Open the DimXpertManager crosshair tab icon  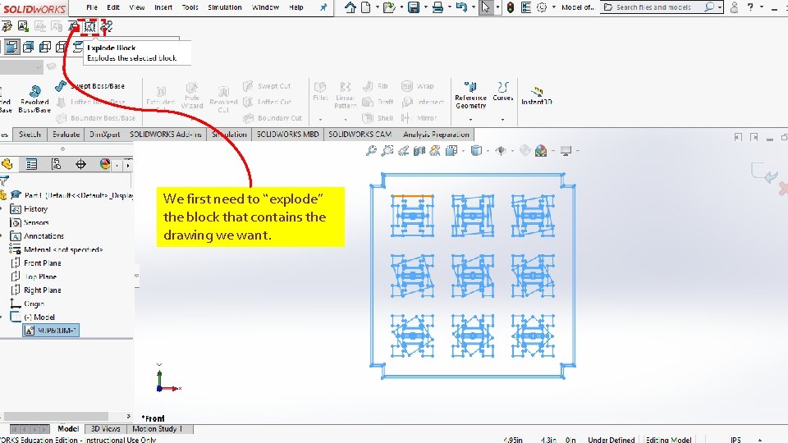(80, 164)
